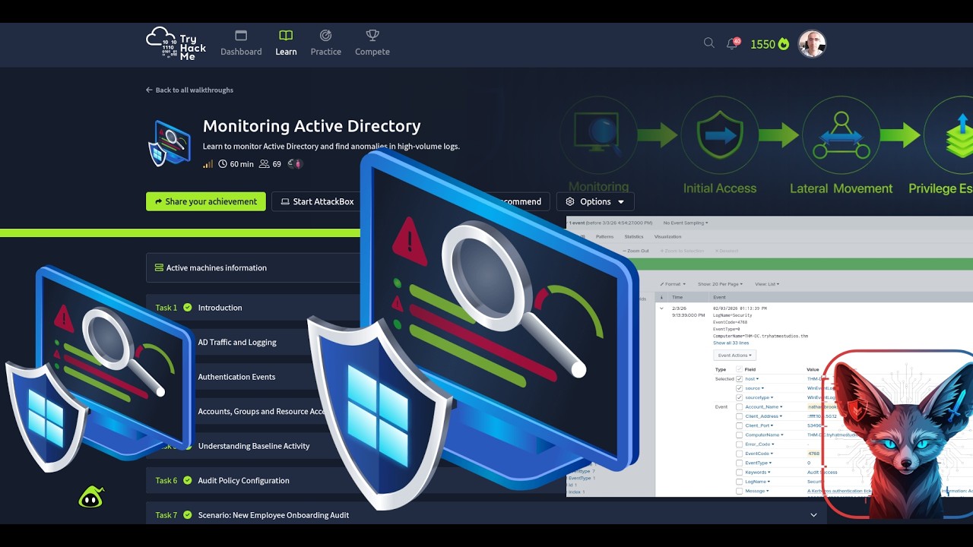Click the search magnifier icon

[709, 43]
